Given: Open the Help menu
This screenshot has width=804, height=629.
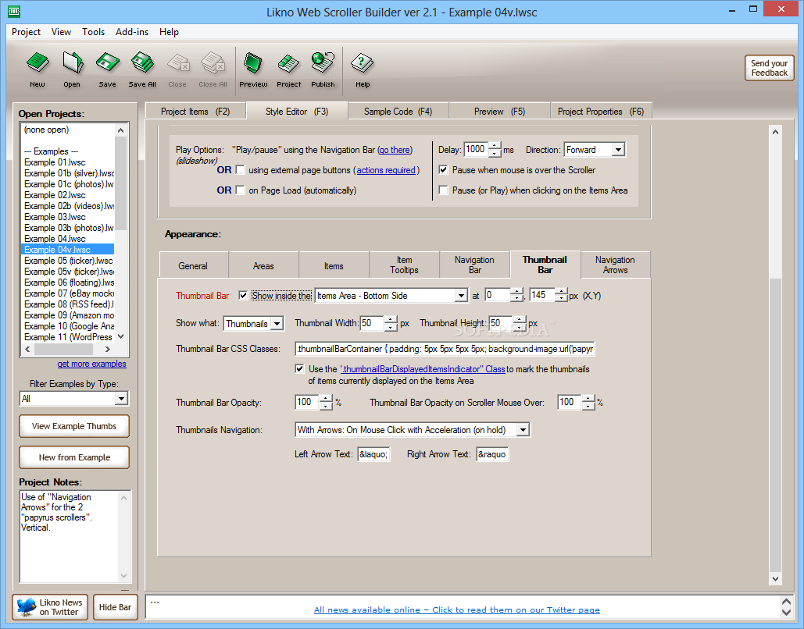Looking at the screenshot, I should coord(169,32).
